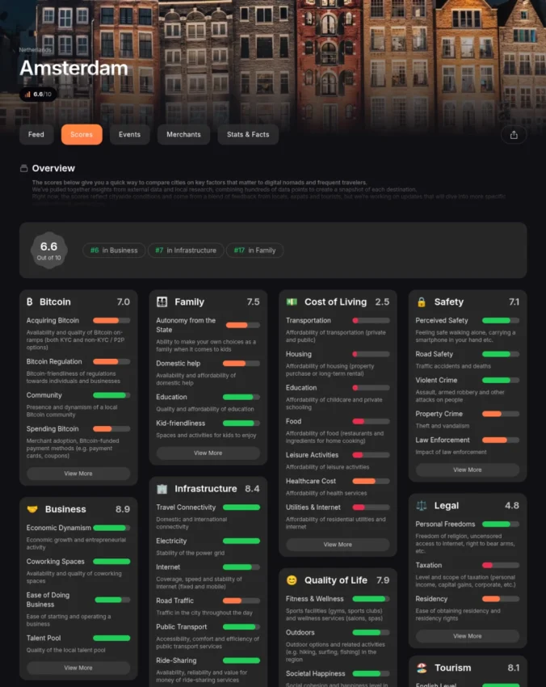
Task: Click the Infrastructure building icon
Action: pos(162,489)
